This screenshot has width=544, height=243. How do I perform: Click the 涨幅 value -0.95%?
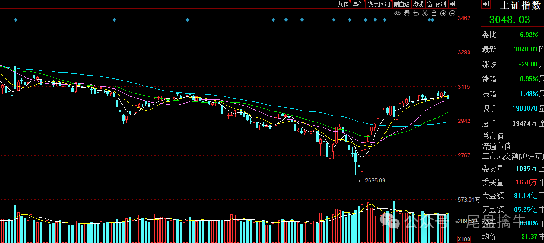tap(528, 79)
